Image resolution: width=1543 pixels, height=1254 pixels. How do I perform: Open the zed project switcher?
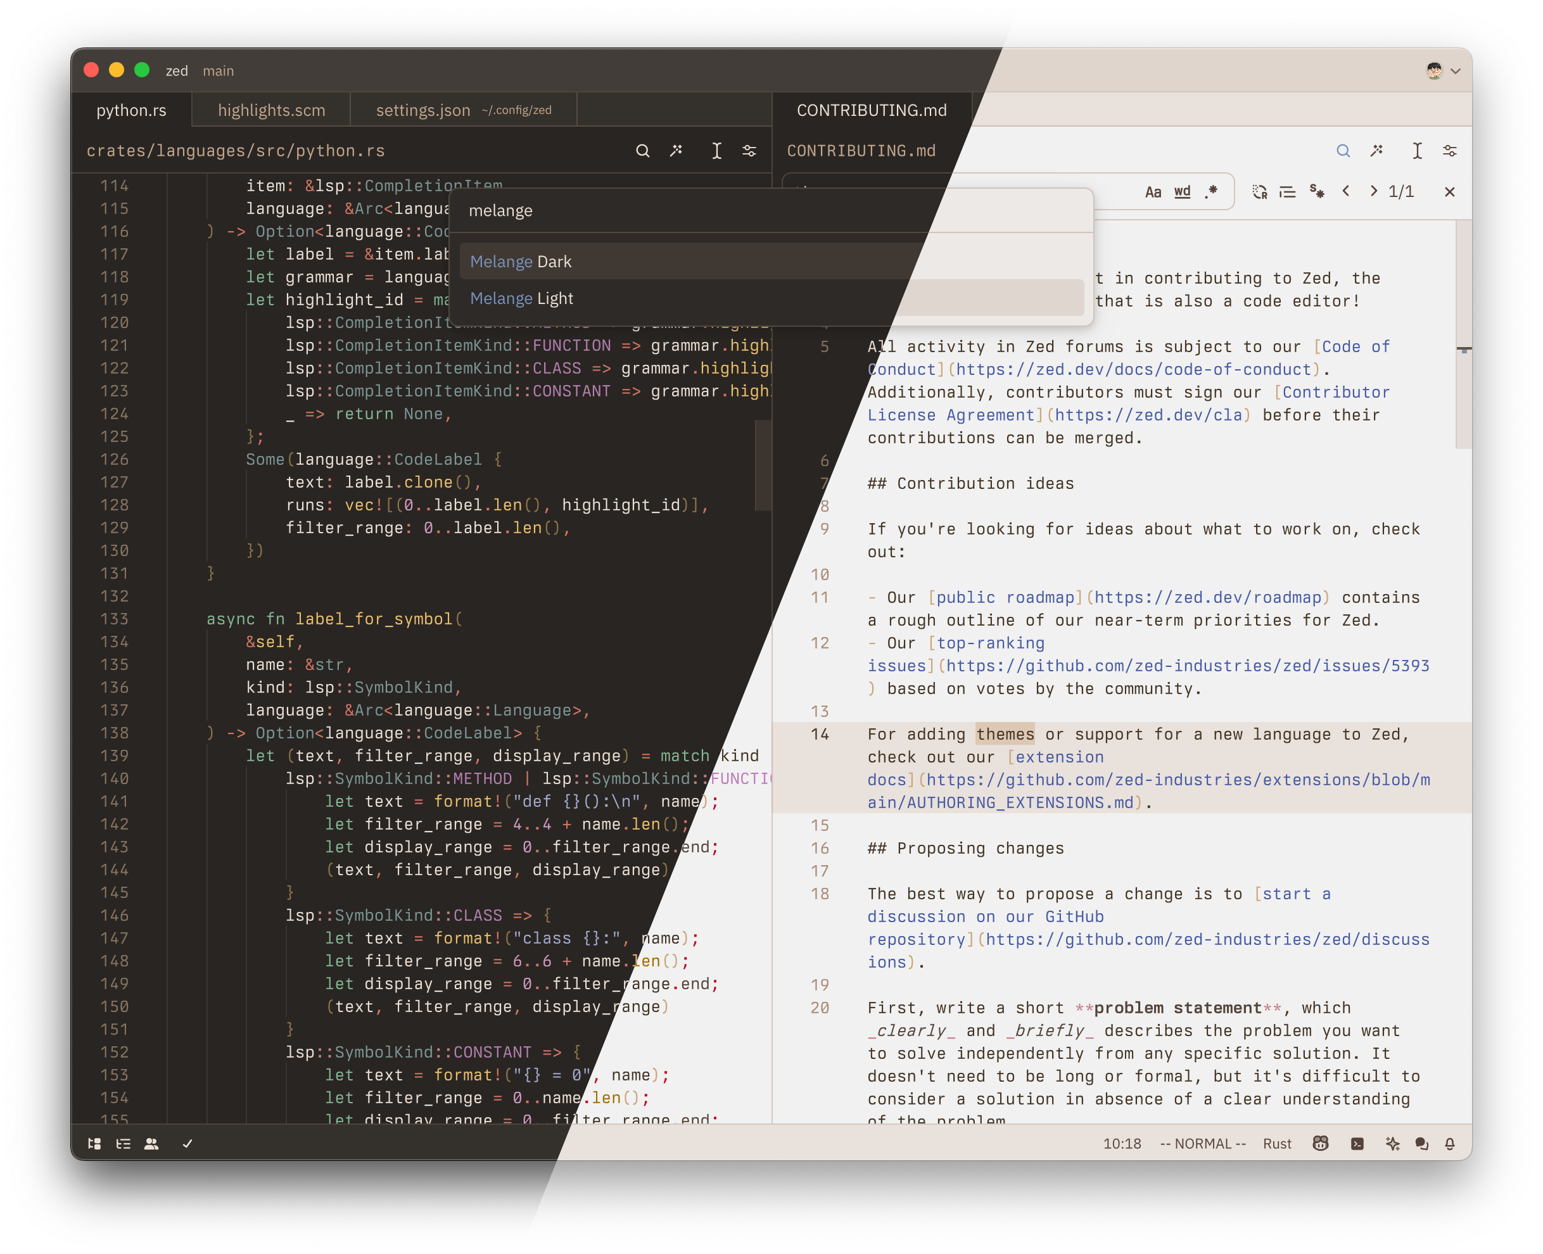(177, 70)
